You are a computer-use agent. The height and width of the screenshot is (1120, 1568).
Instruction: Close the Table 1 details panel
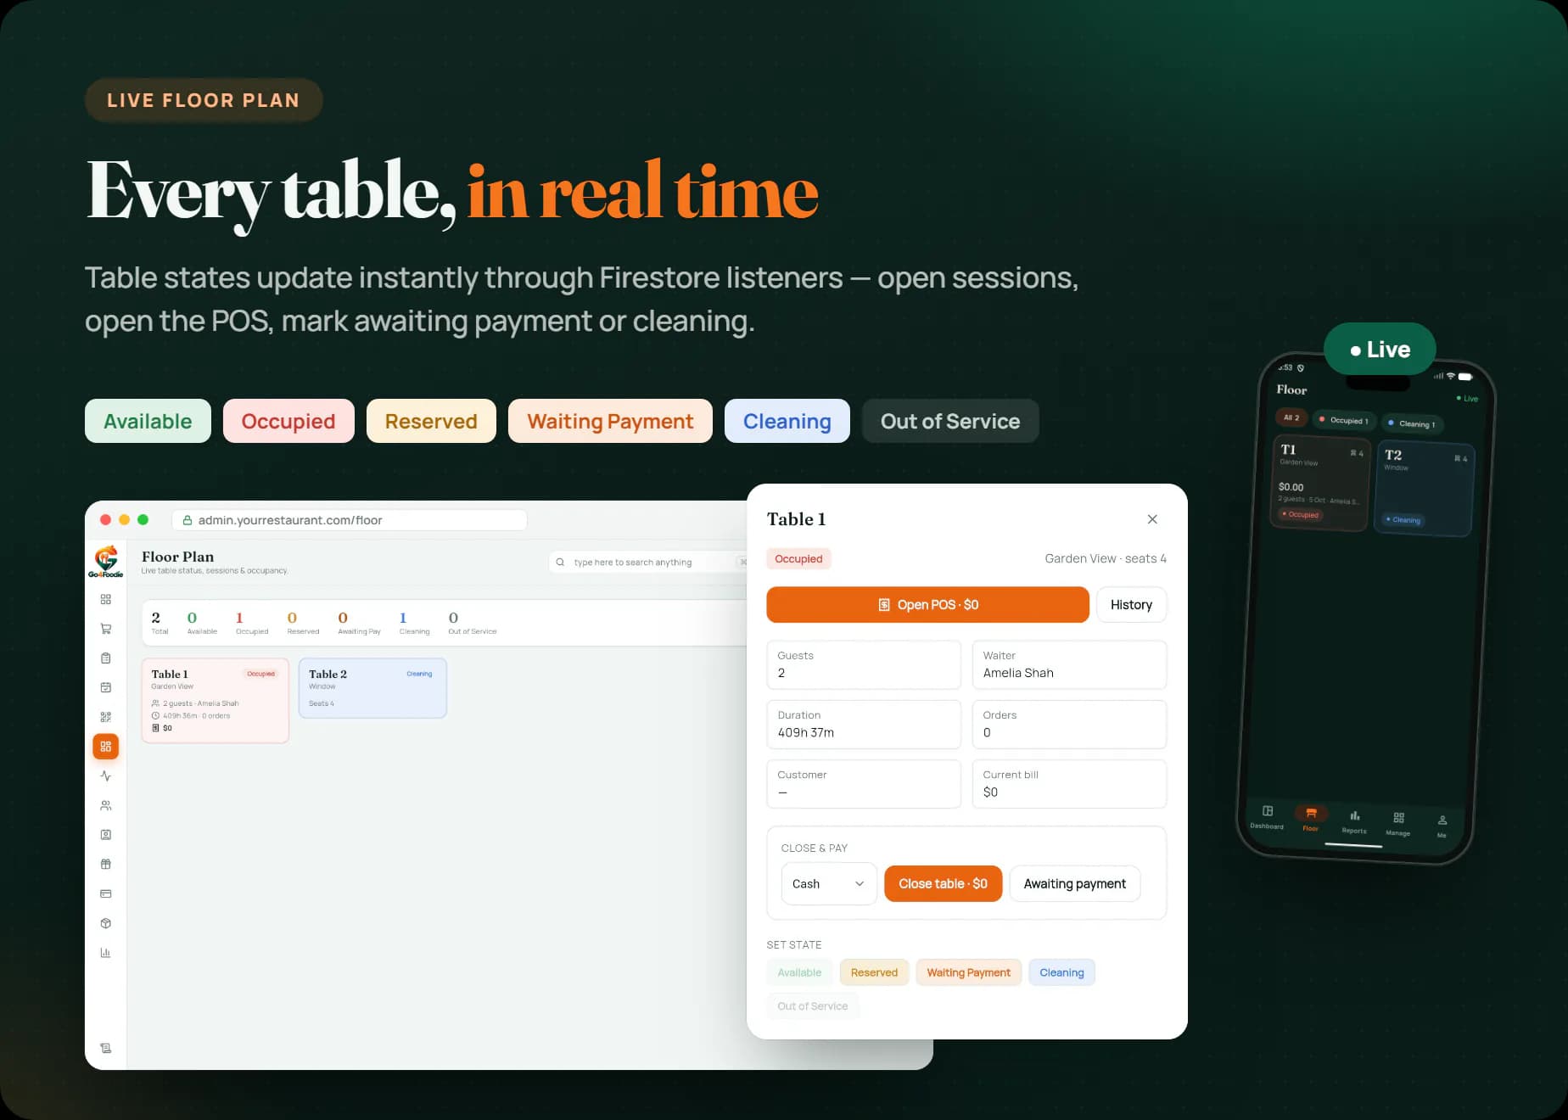1152,519
